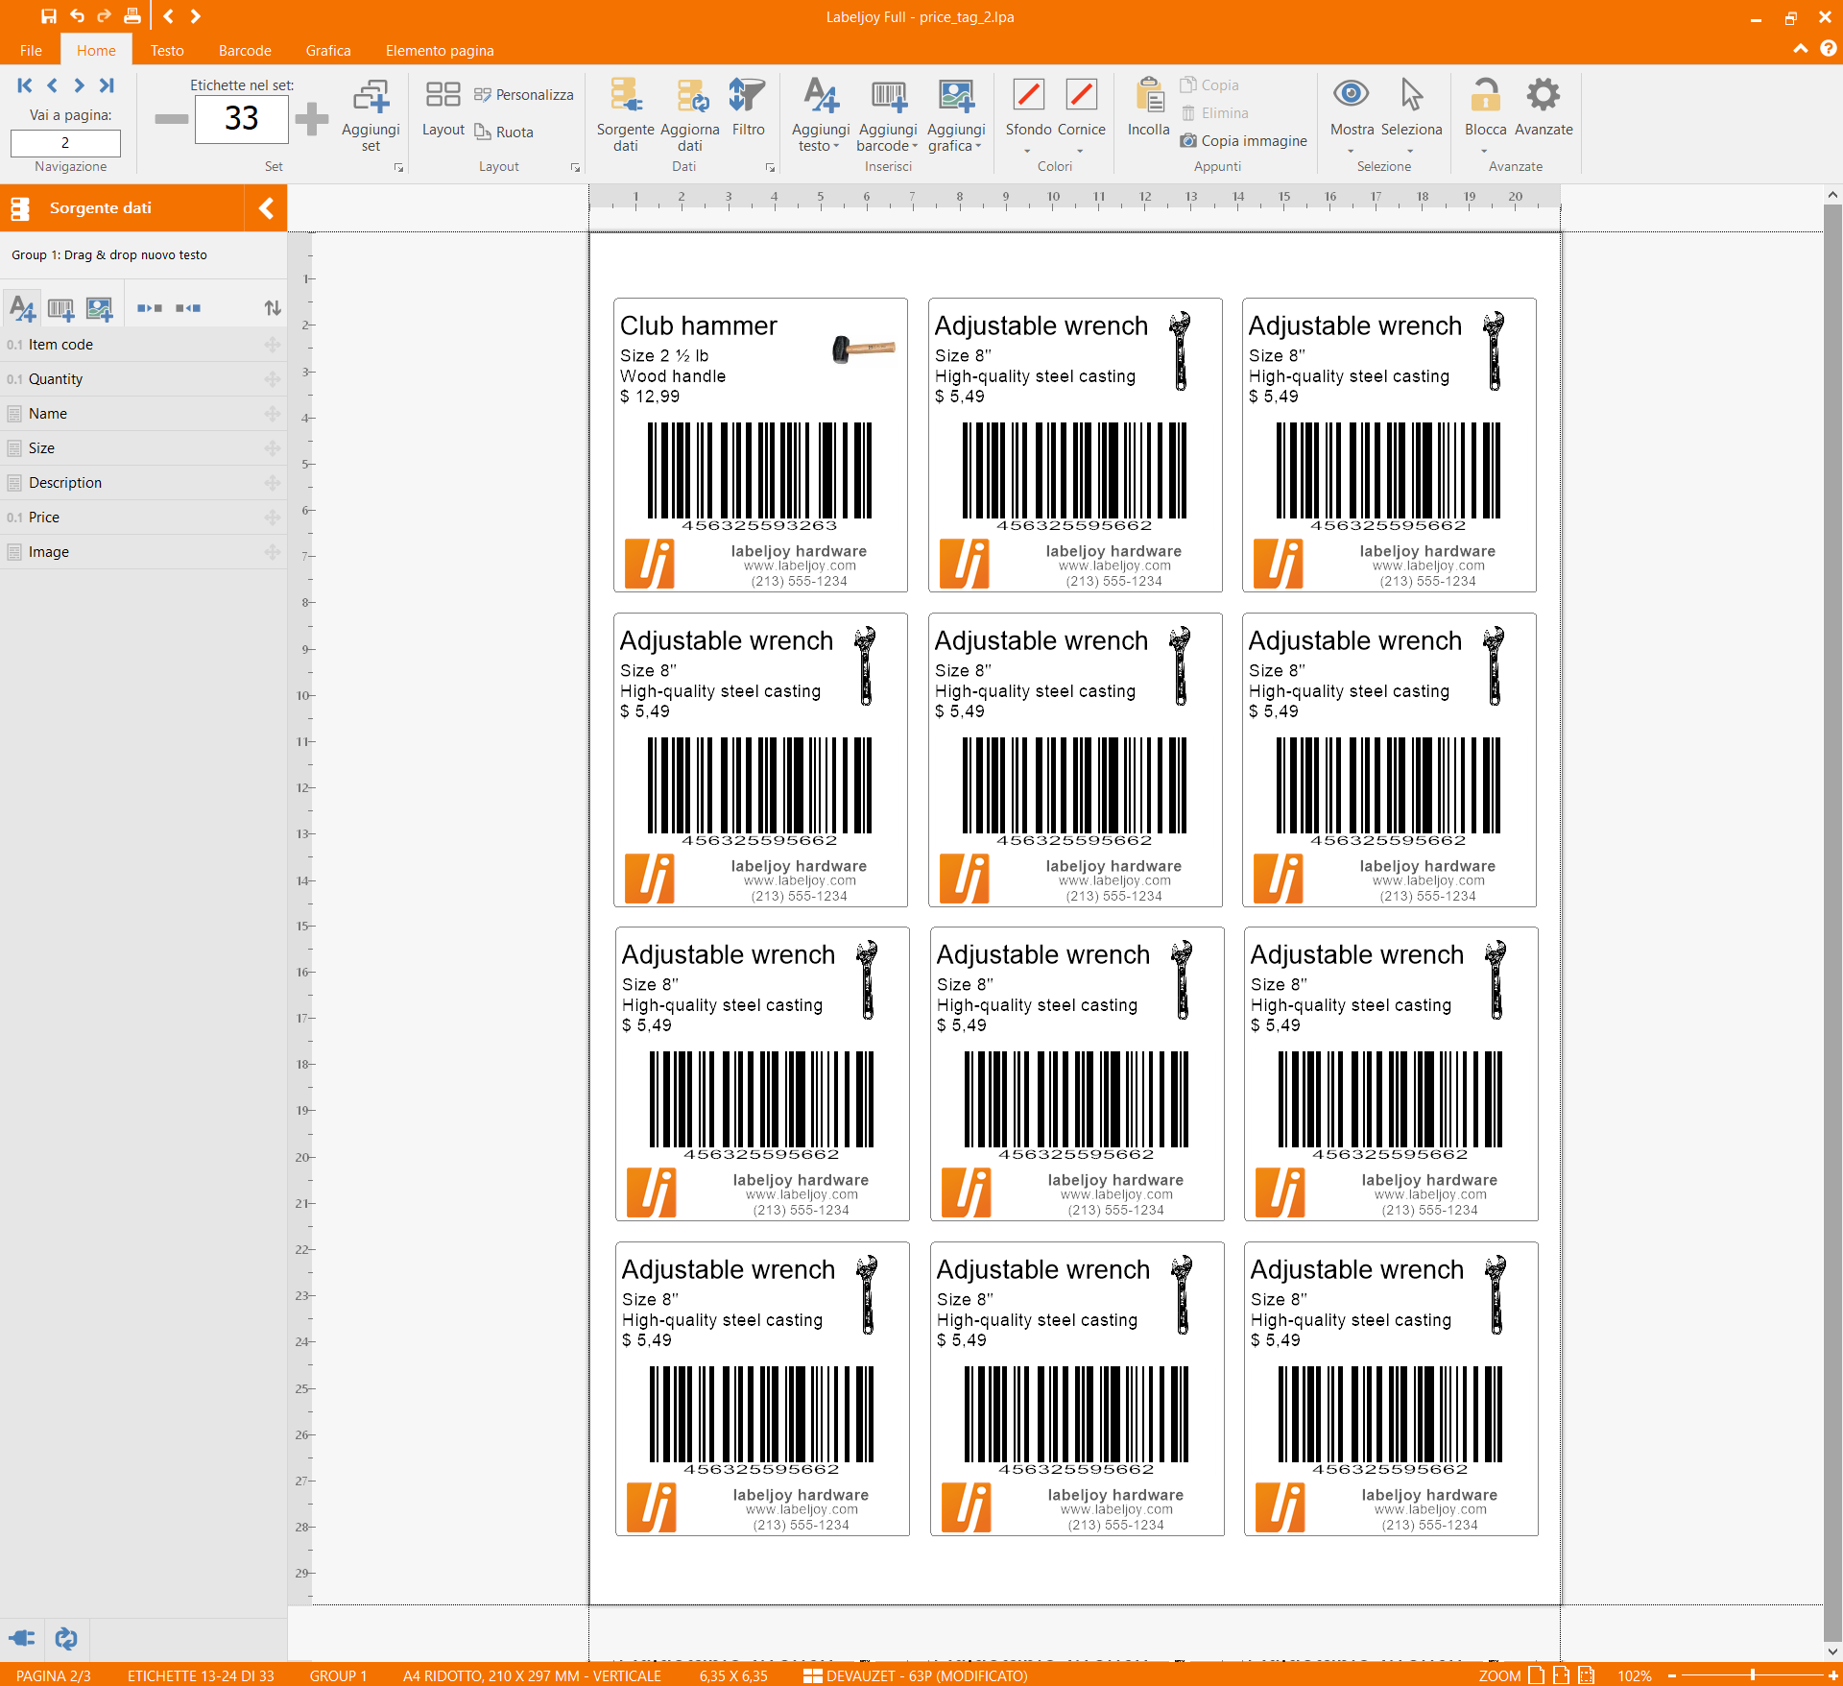Undo the last action
Viewport: 1843px width, 1686px height.
(x=77, y=16)
